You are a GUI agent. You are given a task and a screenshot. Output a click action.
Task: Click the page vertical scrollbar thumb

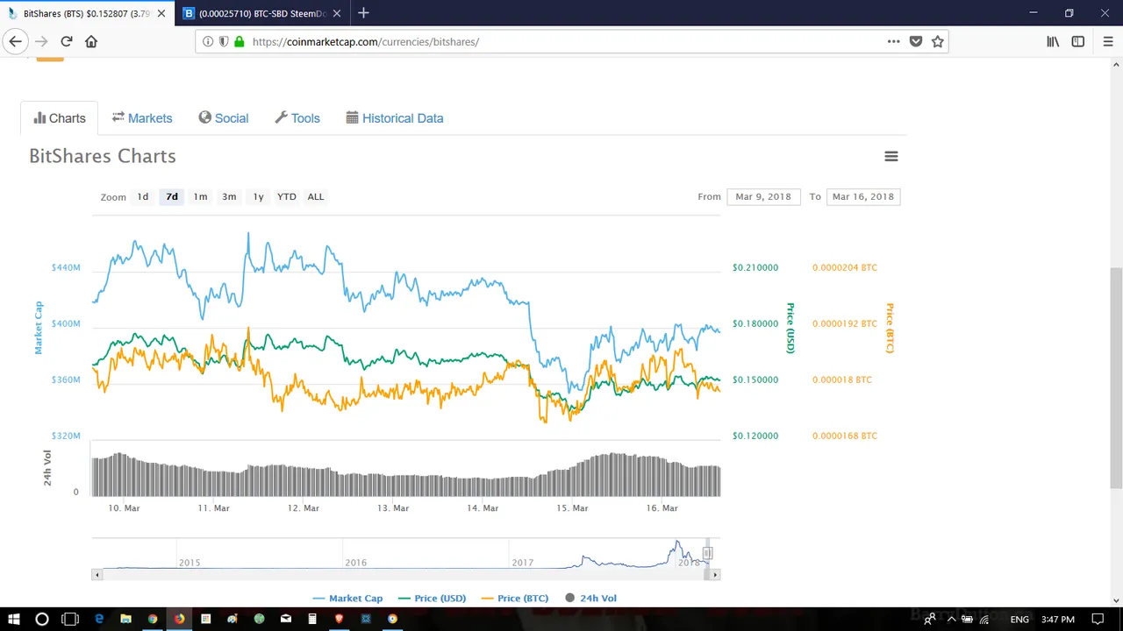point(1116,377)
